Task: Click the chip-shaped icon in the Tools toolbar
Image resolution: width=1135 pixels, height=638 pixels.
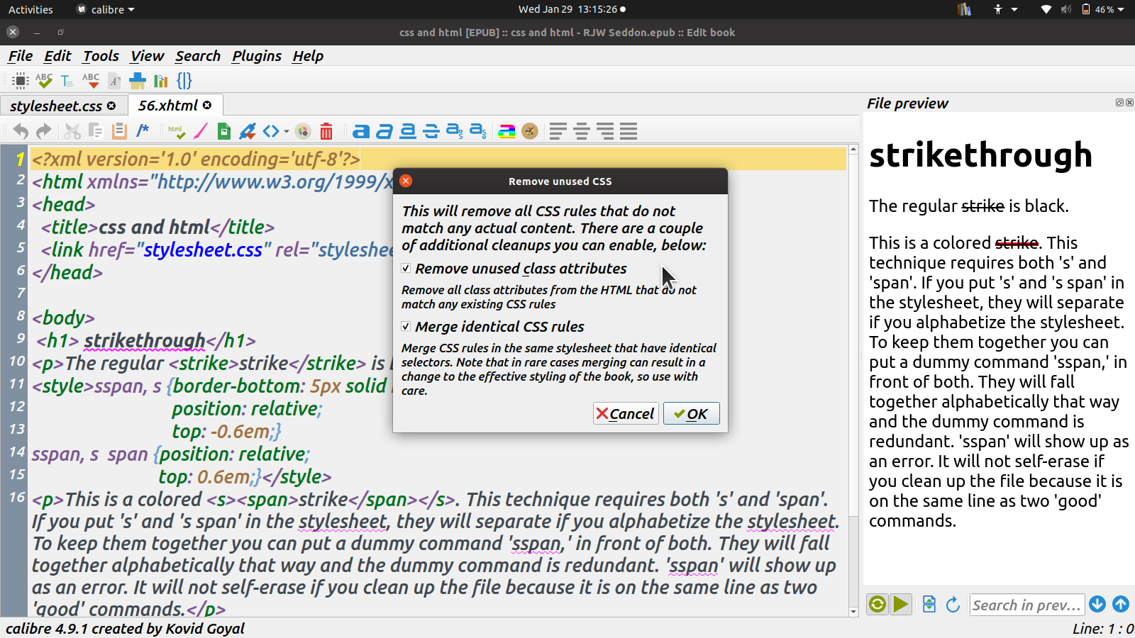Action: pos(21,81)
